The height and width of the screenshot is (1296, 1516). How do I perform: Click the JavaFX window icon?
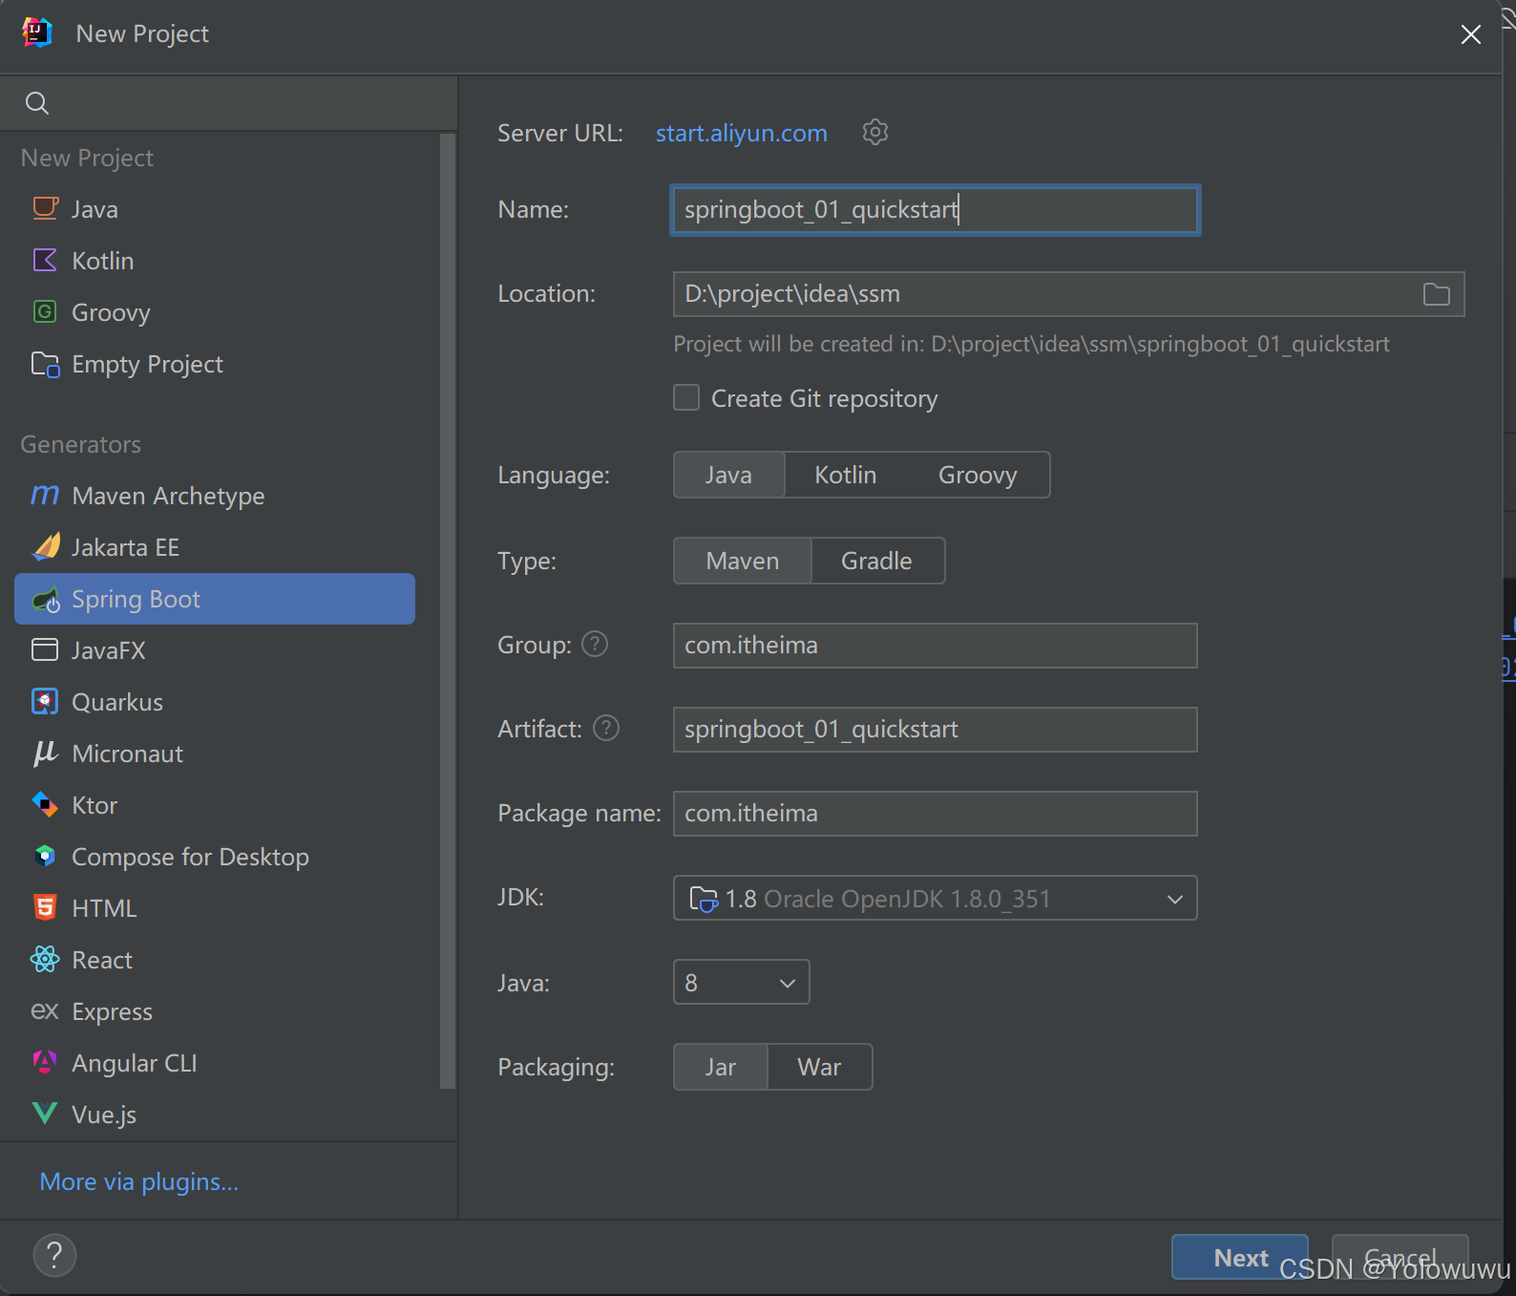[45, 649]
